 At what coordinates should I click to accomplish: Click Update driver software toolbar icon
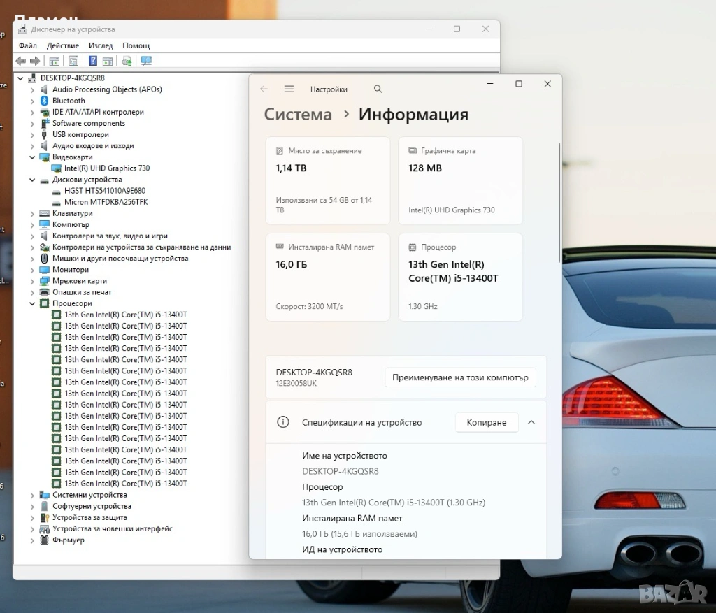127,61
